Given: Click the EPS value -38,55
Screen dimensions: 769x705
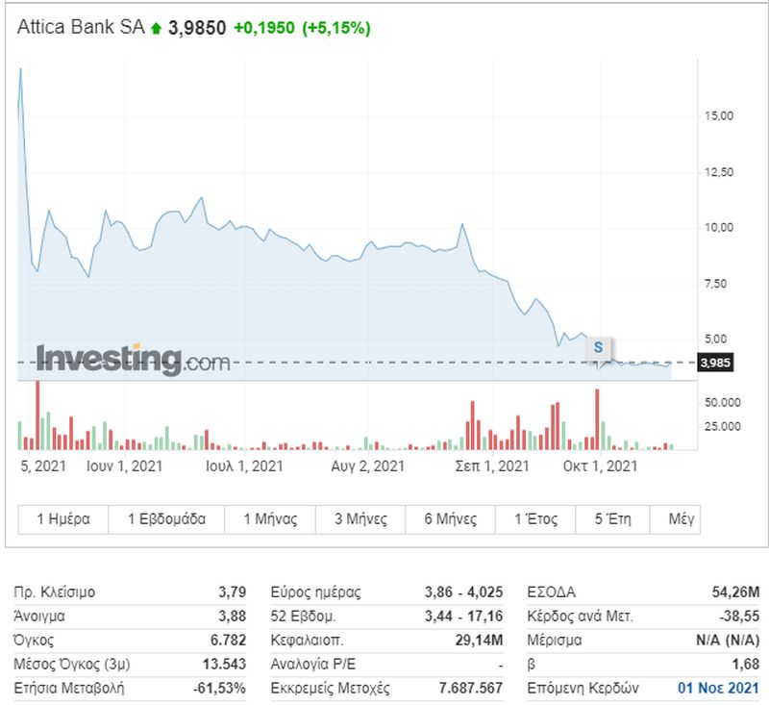Looking at the screenshot, I should (739, 616).
